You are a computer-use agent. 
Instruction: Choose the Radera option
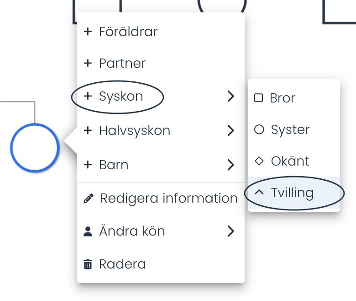(161, 264)
